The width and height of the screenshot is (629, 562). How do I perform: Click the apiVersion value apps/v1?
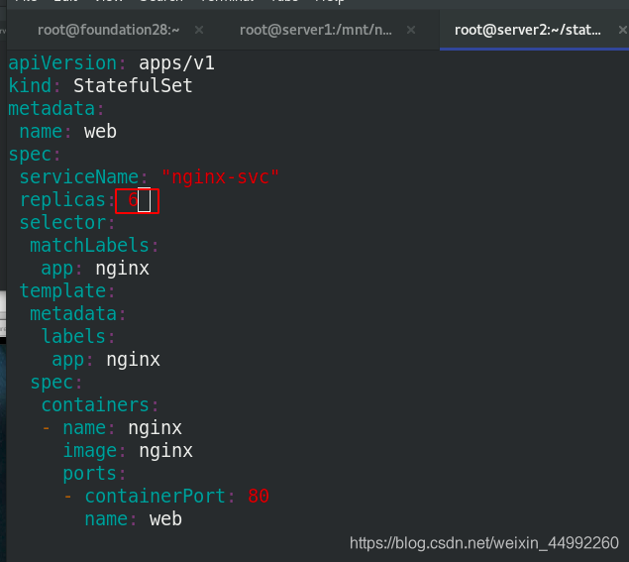click(x=176, y=63)
